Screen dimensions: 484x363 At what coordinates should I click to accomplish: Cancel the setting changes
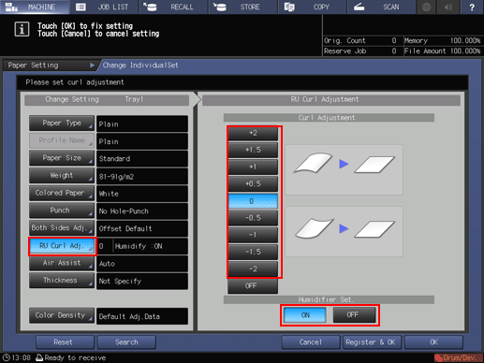point(311,342)
